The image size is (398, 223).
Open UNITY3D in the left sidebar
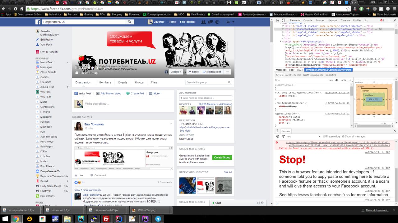[46, 191]
